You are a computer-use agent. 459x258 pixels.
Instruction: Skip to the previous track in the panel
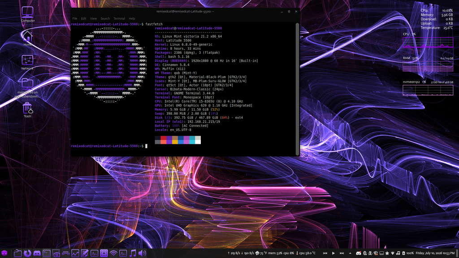pyautogui.click(x=325, y=253)
